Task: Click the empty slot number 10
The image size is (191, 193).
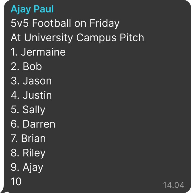Action: tap(16, 182)
